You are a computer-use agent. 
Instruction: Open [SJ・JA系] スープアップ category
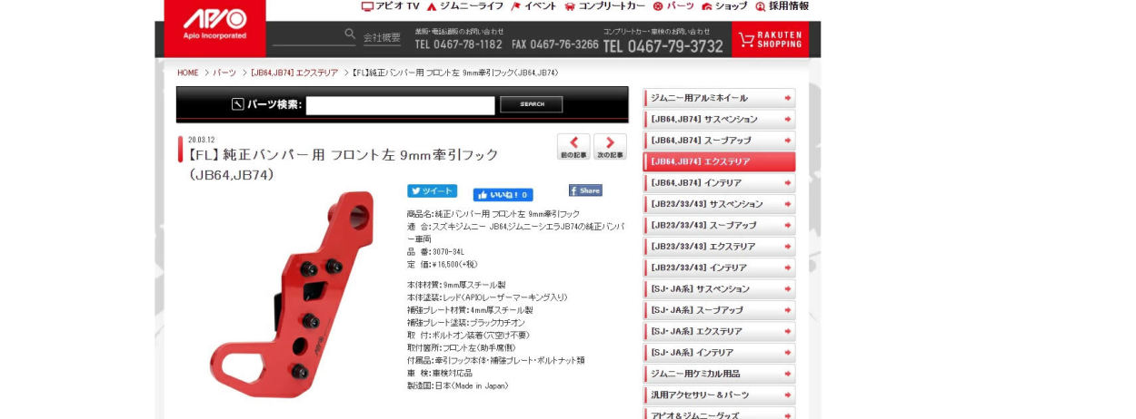click(x=719, y=310)
